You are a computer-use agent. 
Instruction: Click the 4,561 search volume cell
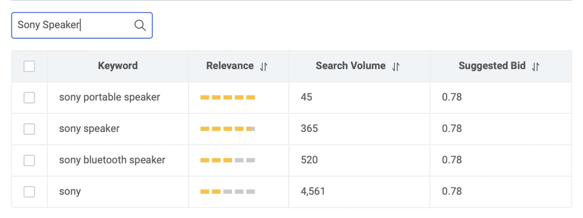tap(312, 191)
